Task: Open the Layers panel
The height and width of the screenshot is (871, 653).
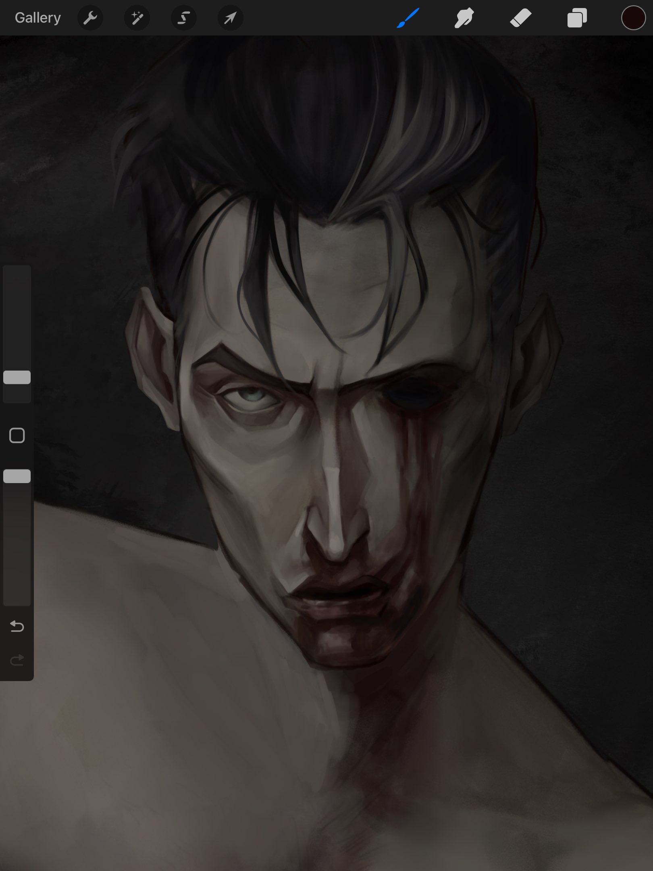Action: 577,18
